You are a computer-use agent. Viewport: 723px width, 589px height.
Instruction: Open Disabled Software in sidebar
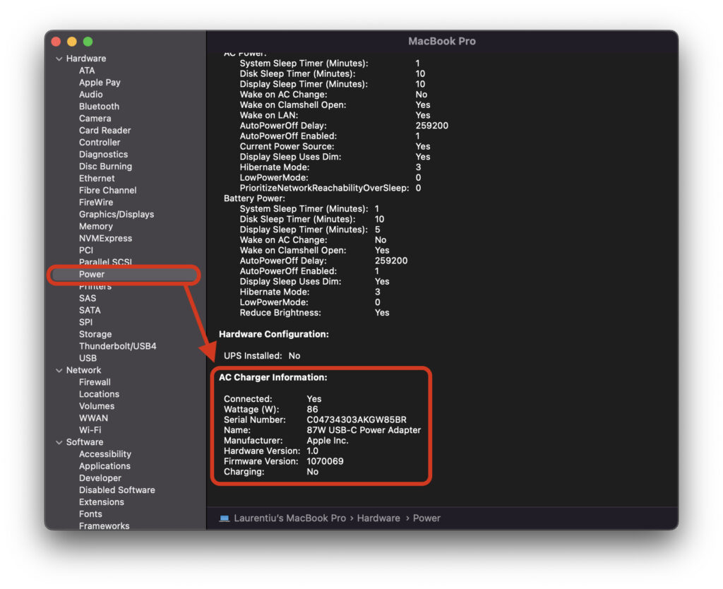tap(116, 490)
